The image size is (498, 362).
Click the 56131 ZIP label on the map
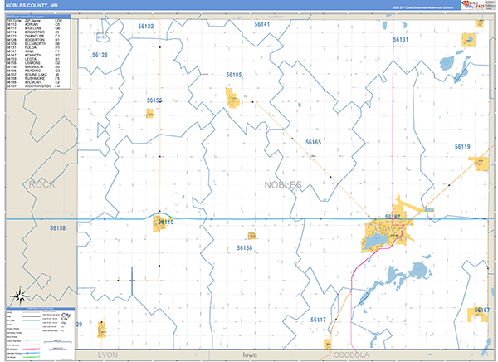pos(401,39)
